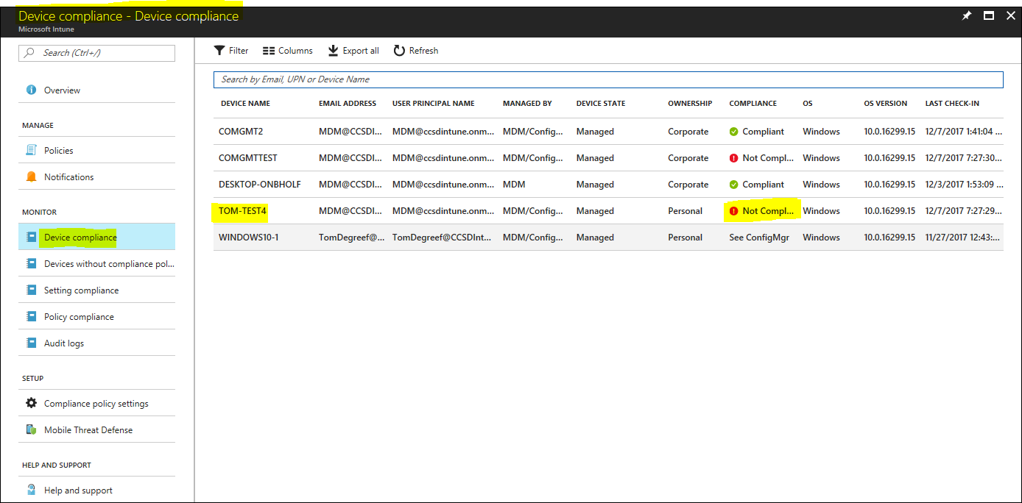Click Personal ownership for TOM-TEST4
This screenshot has height=503, width=1022.
pos(685,211)
